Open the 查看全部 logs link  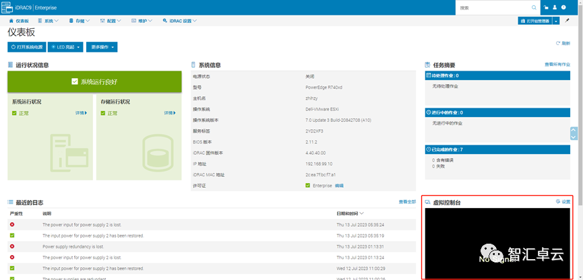tap(407, 202)
